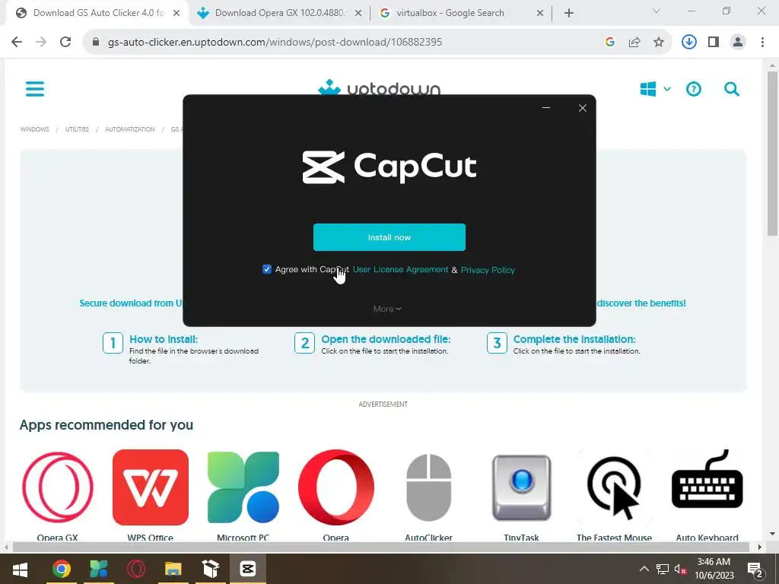This screenshot has height=584, width=779.
Task: Open the Windows platform selector dropdown
Action: [x=666, y=89]
